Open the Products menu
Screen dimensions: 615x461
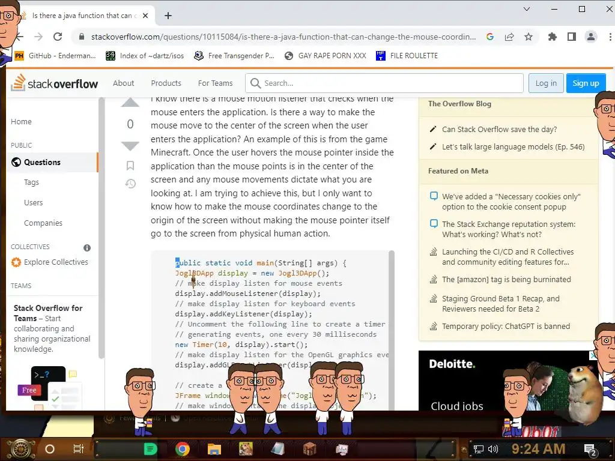[166, 83]
